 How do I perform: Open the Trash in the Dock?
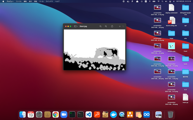click(170, 114)
